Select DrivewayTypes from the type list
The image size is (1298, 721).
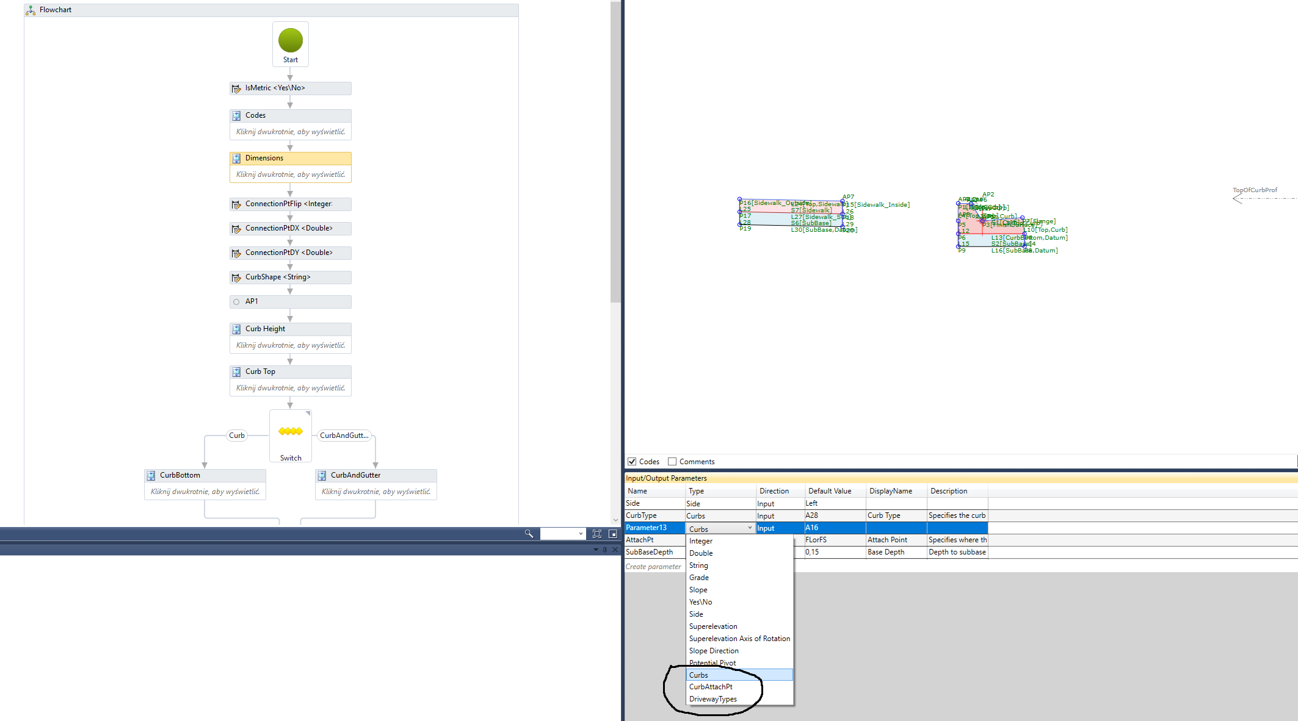712,699
